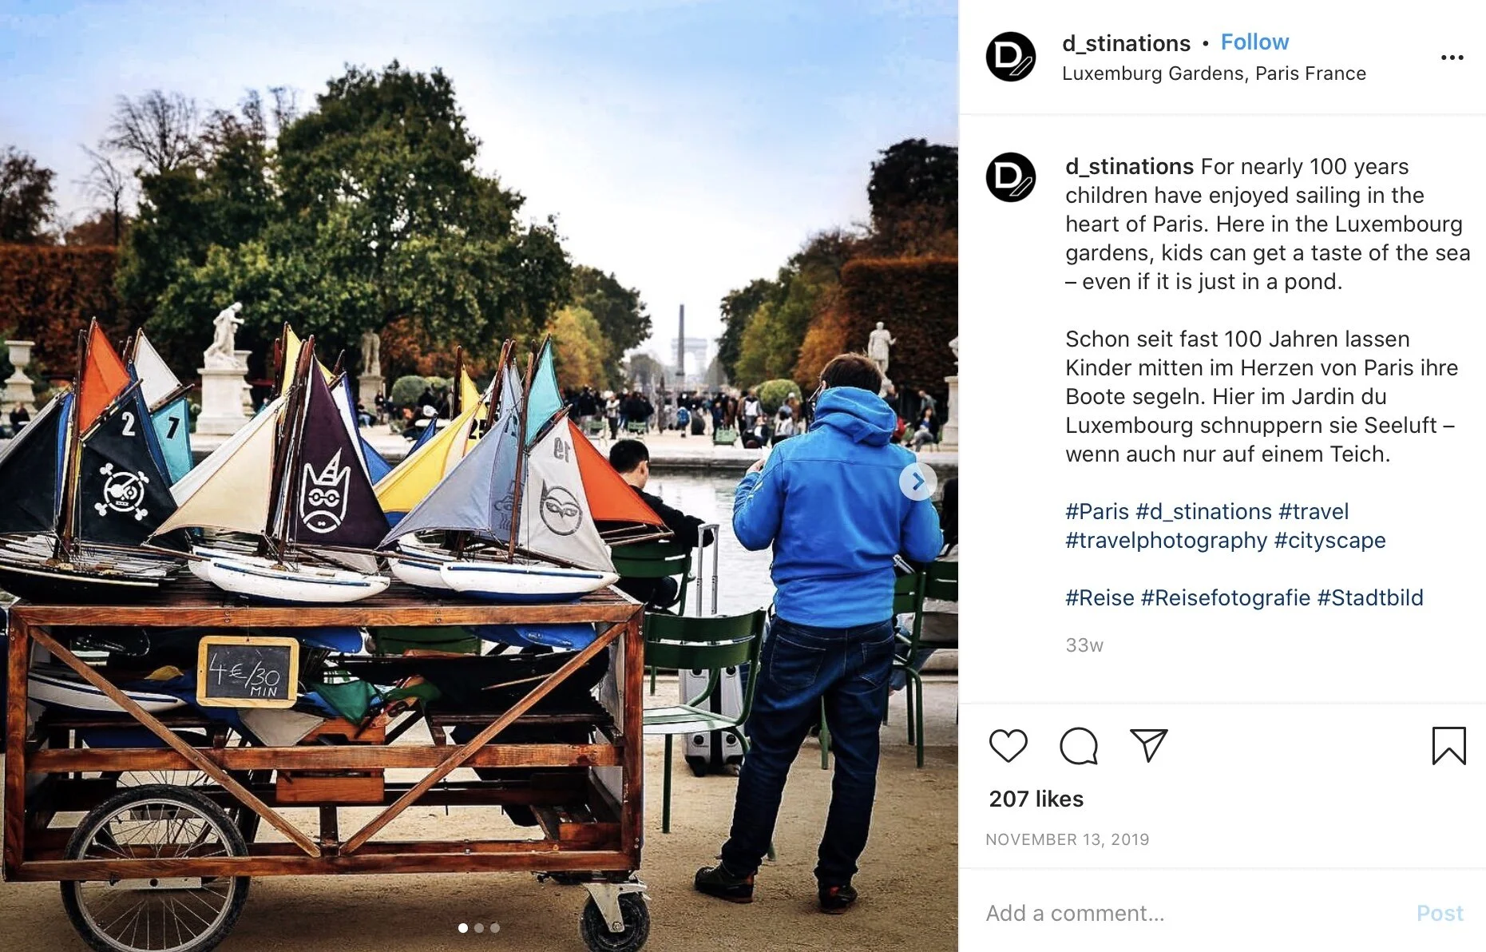This screenshot has width=1486, height=952.
Task: Open the #cityscape hashtag
Action: 1329,541
